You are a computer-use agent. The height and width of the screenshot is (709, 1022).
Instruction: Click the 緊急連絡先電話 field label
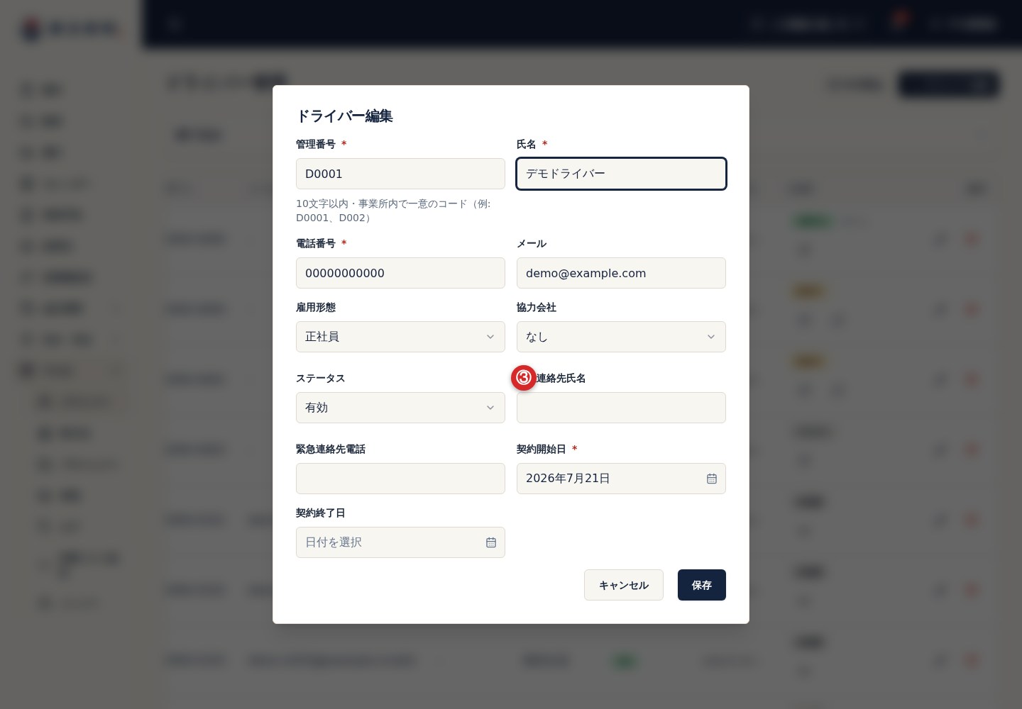click(331, 449)
